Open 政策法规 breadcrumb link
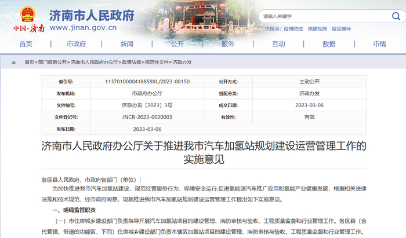This screenshot has height=238, width=406. click(132, 62)
